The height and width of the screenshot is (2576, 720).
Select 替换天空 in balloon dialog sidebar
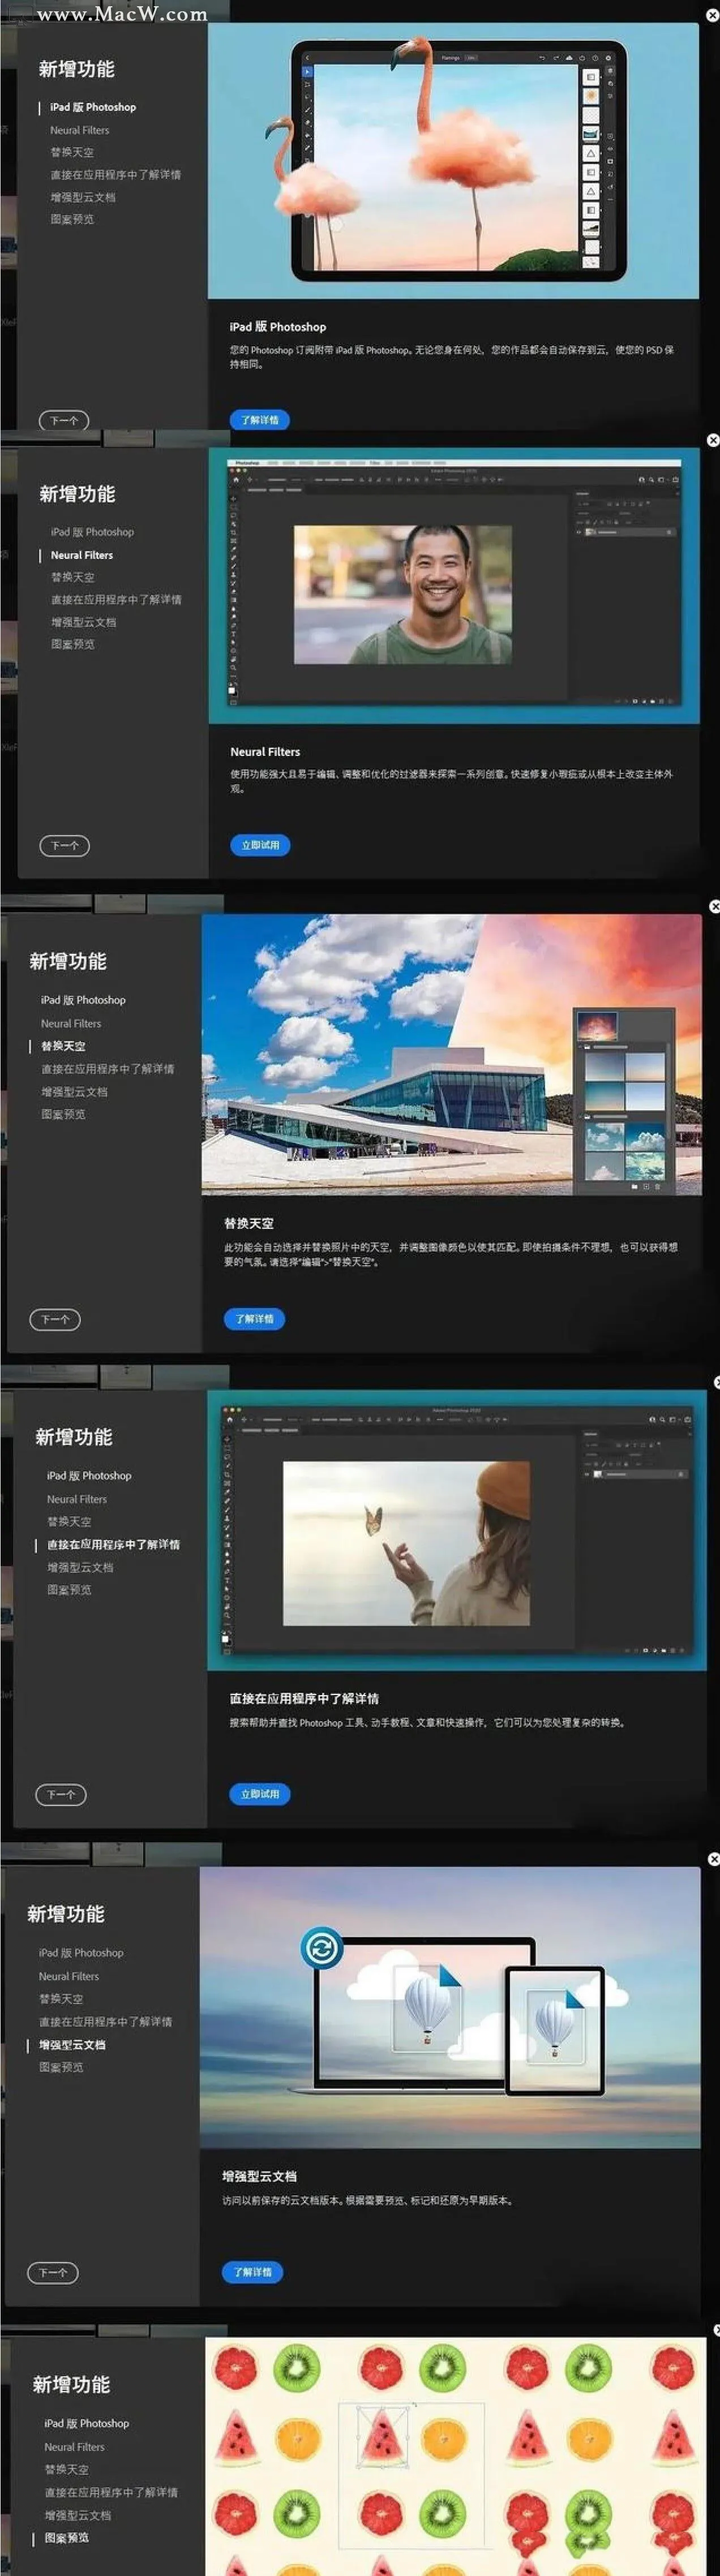[61, 1999]
